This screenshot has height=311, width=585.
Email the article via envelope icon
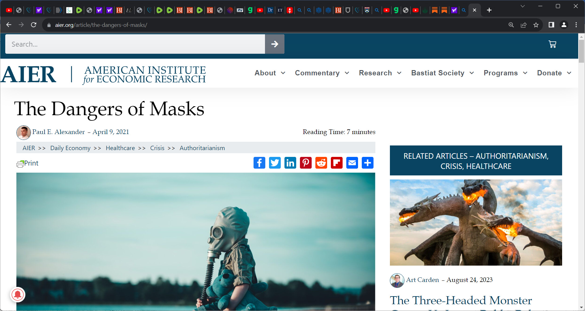tap(352, 163)
